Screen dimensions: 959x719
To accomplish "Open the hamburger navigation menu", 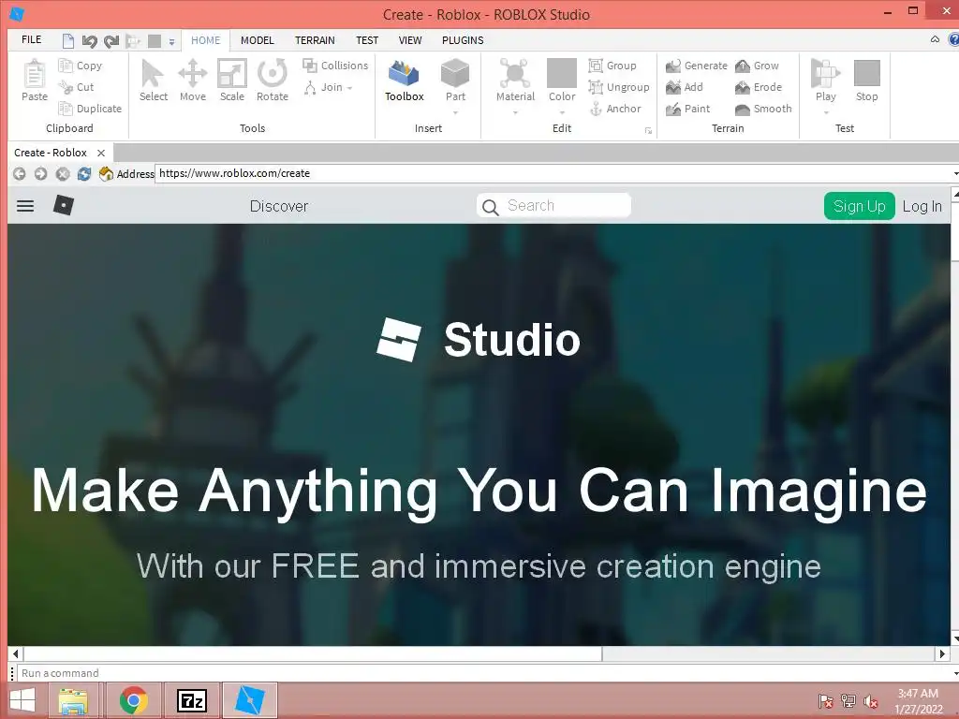I will click(25, 206).
